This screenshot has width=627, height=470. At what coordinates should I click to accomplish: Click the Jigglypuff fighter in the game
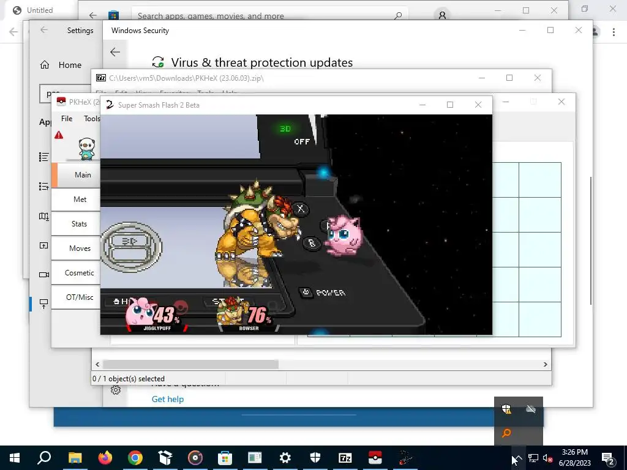pyautogui.click(x=344, y=235)
